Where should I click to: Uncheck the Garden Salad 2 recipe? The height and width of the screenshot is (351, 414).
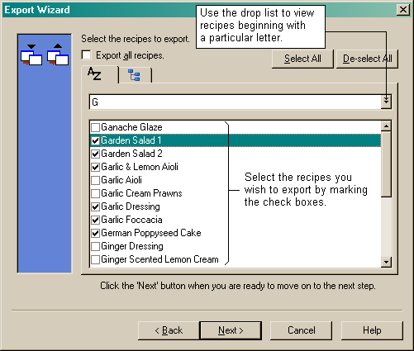tap(95, 154)
